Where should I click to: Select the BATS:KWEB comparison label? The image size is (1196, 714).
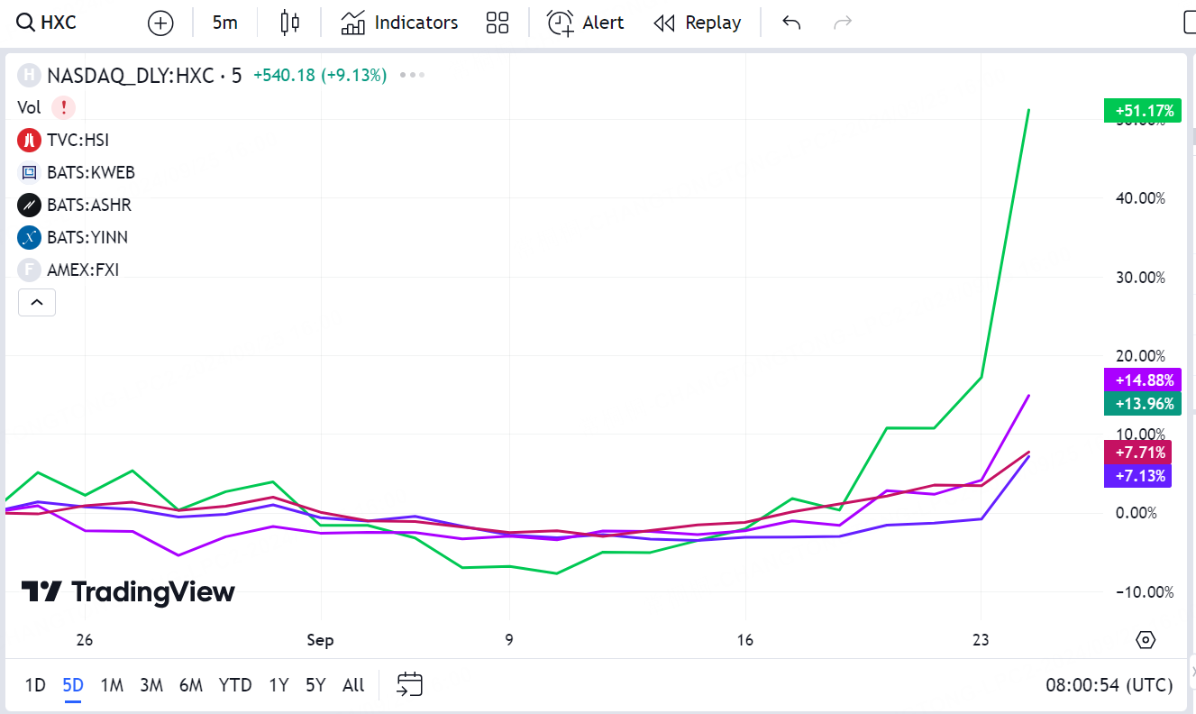tap(91, 173)
